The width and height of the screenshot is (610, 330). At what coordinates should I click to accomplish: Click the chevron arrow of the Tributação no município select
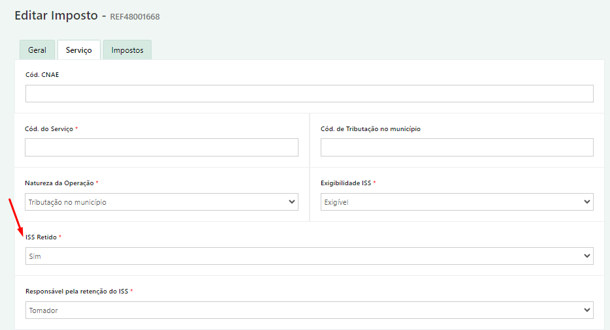pos(292,202)
